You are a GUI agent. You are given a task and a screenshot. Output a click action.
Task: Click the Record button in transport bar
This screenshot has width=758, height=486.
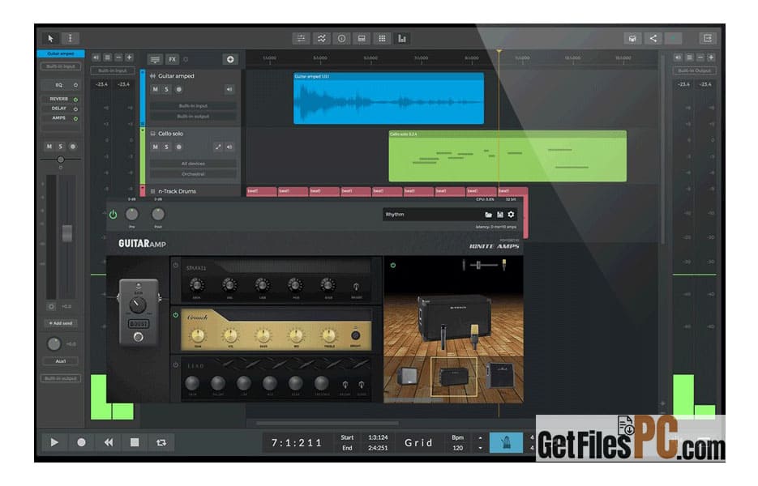click(81, 442)
